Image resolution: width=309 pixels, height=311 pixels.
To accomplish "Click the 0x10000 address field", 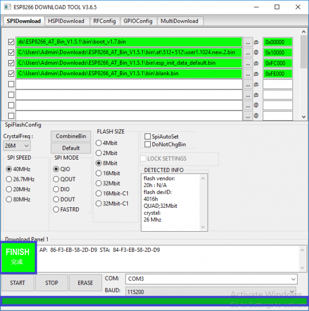I will point(278,52).
